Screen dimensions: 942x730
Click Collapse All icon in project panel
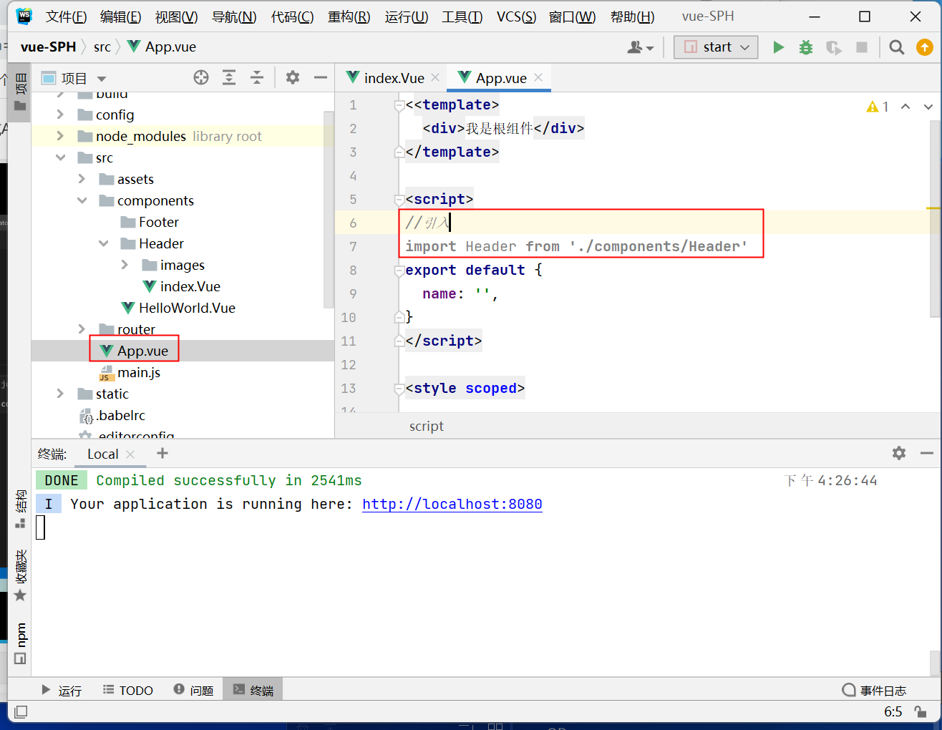257,77
